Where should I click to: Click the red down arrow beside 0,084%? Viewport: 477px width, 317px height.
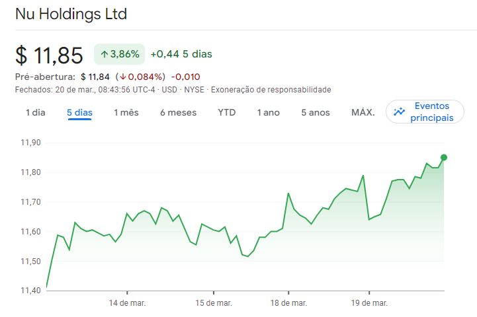coord(123,77)
